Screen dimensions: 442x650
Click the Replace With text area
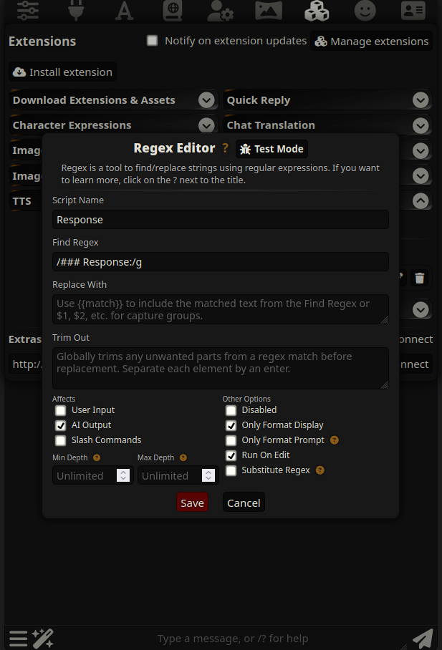221,309
